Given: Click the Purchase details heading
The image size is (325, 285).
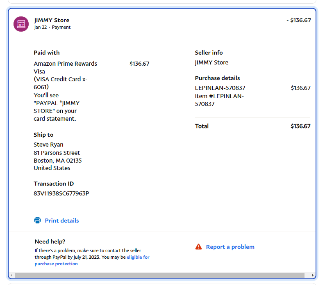Looking at the screenshot, I should pyautogui.click(x=218, y=78).
